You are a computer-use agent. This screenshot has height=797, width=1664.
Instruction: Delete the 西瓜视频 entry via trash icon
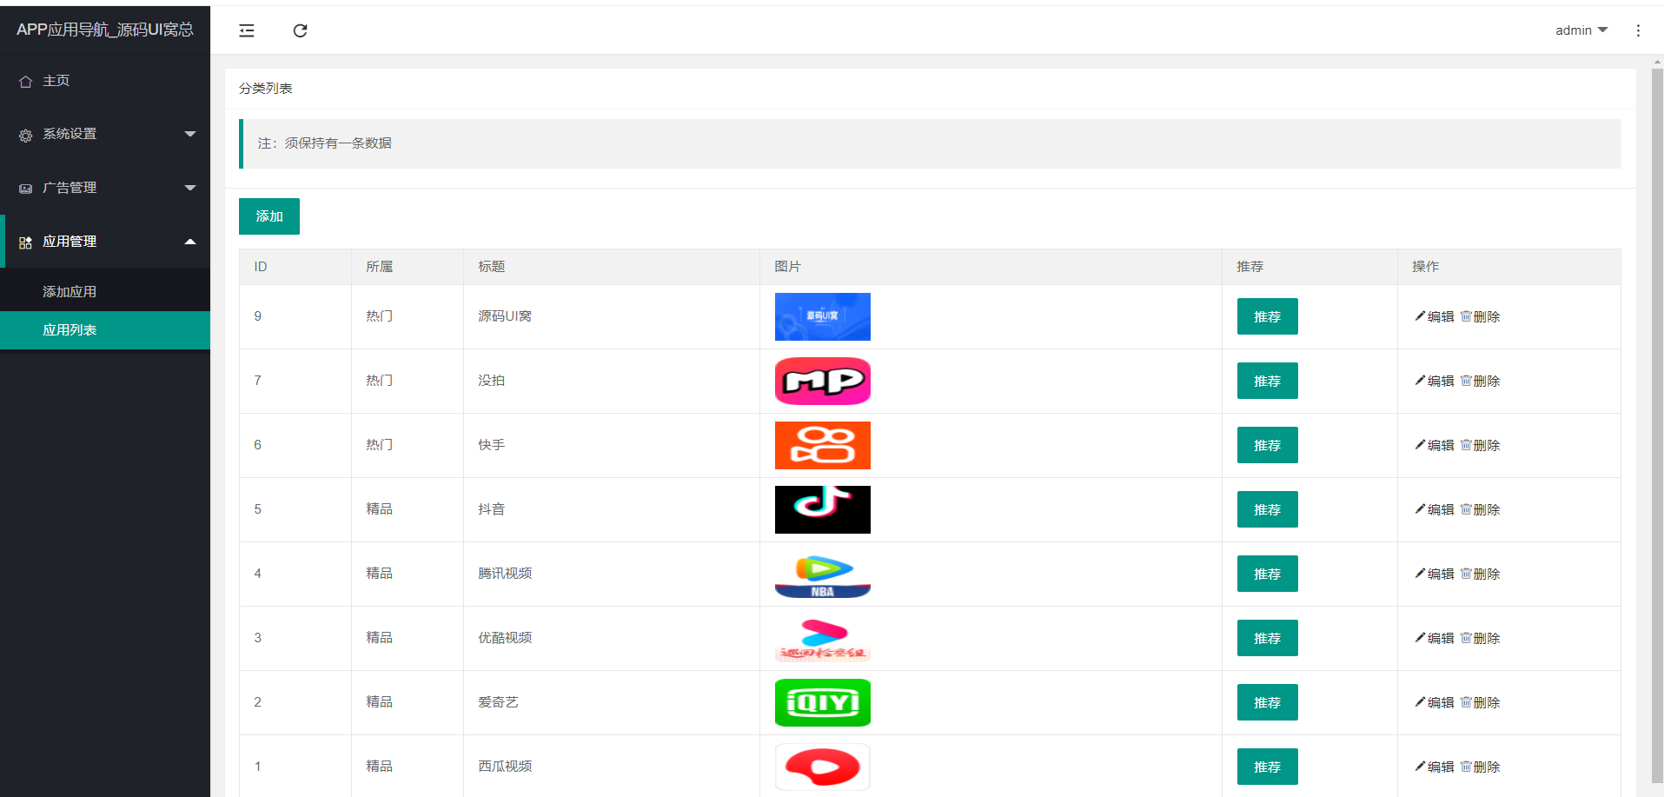click(1466, 767)
